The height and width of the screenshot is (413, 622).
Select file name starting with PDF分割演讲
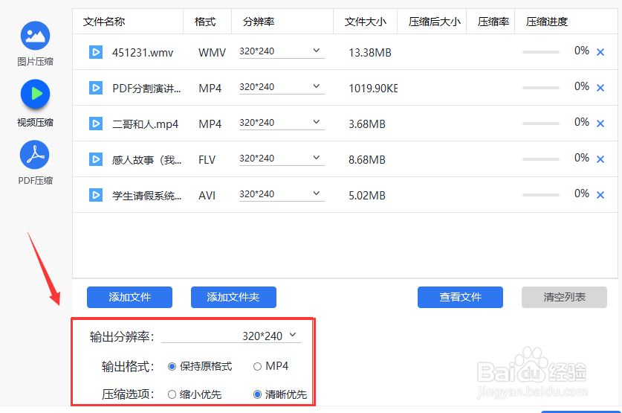(x=146, y=88)
